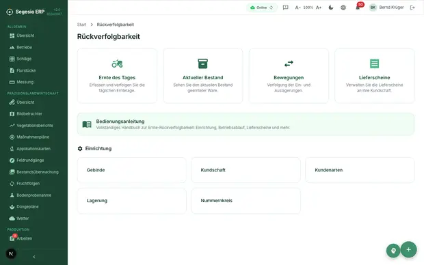Select Messung in the sidebar

(22, 82)
